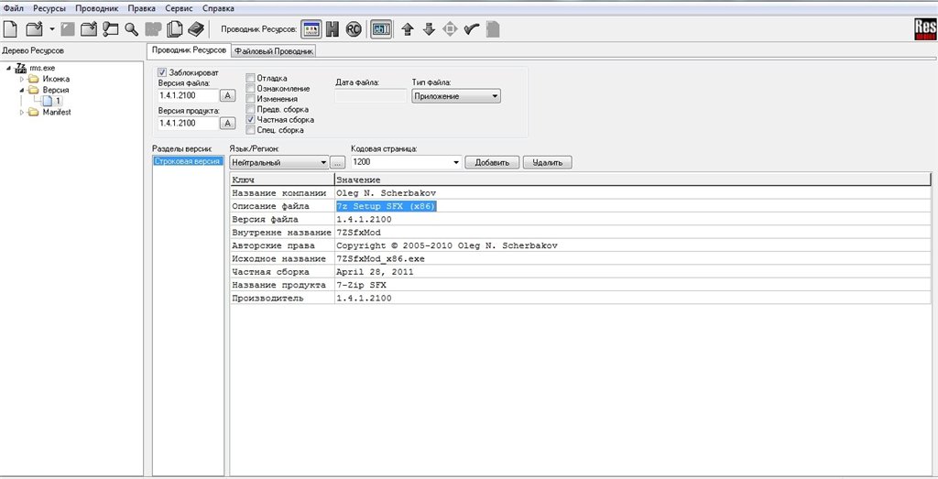Enable the Изменения checkbox
Screen dimensions: 938x479
pyautogui.click(x=250, y=99)
